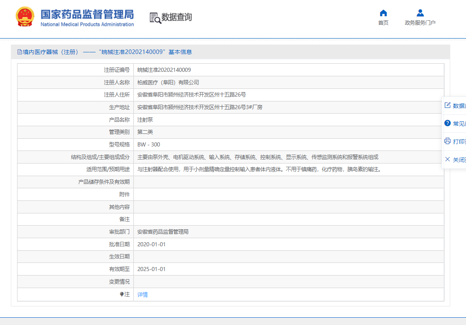
Task: Click the 国家药品监督管理局 site title
Action: click(x=87, y=15)
